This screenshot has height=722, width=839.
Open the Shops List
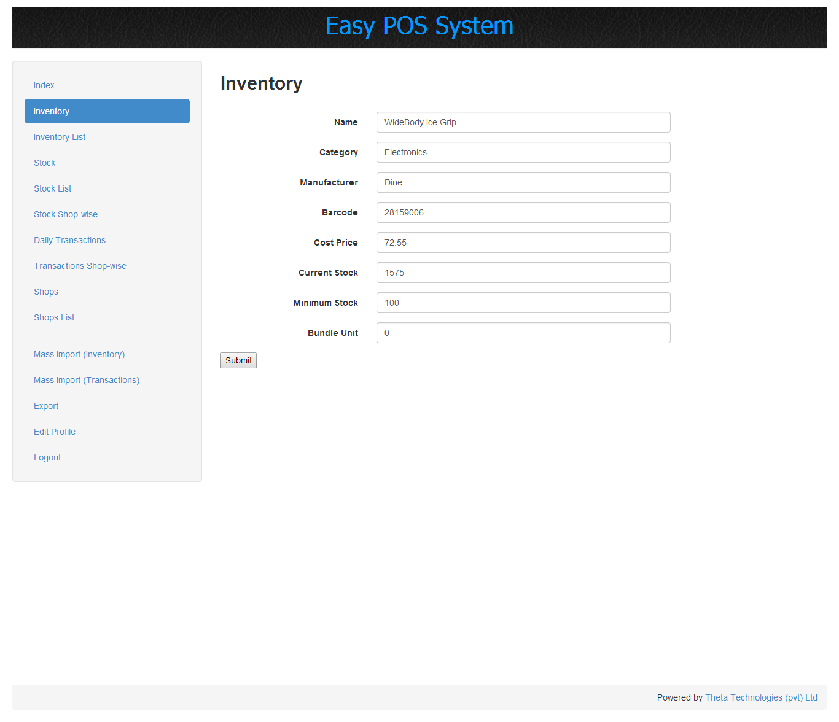pyautogui.click(x=54, y=317)
